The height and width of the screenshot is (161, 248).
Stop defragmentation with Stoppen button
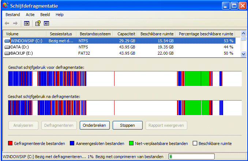(x=128, y=125)
